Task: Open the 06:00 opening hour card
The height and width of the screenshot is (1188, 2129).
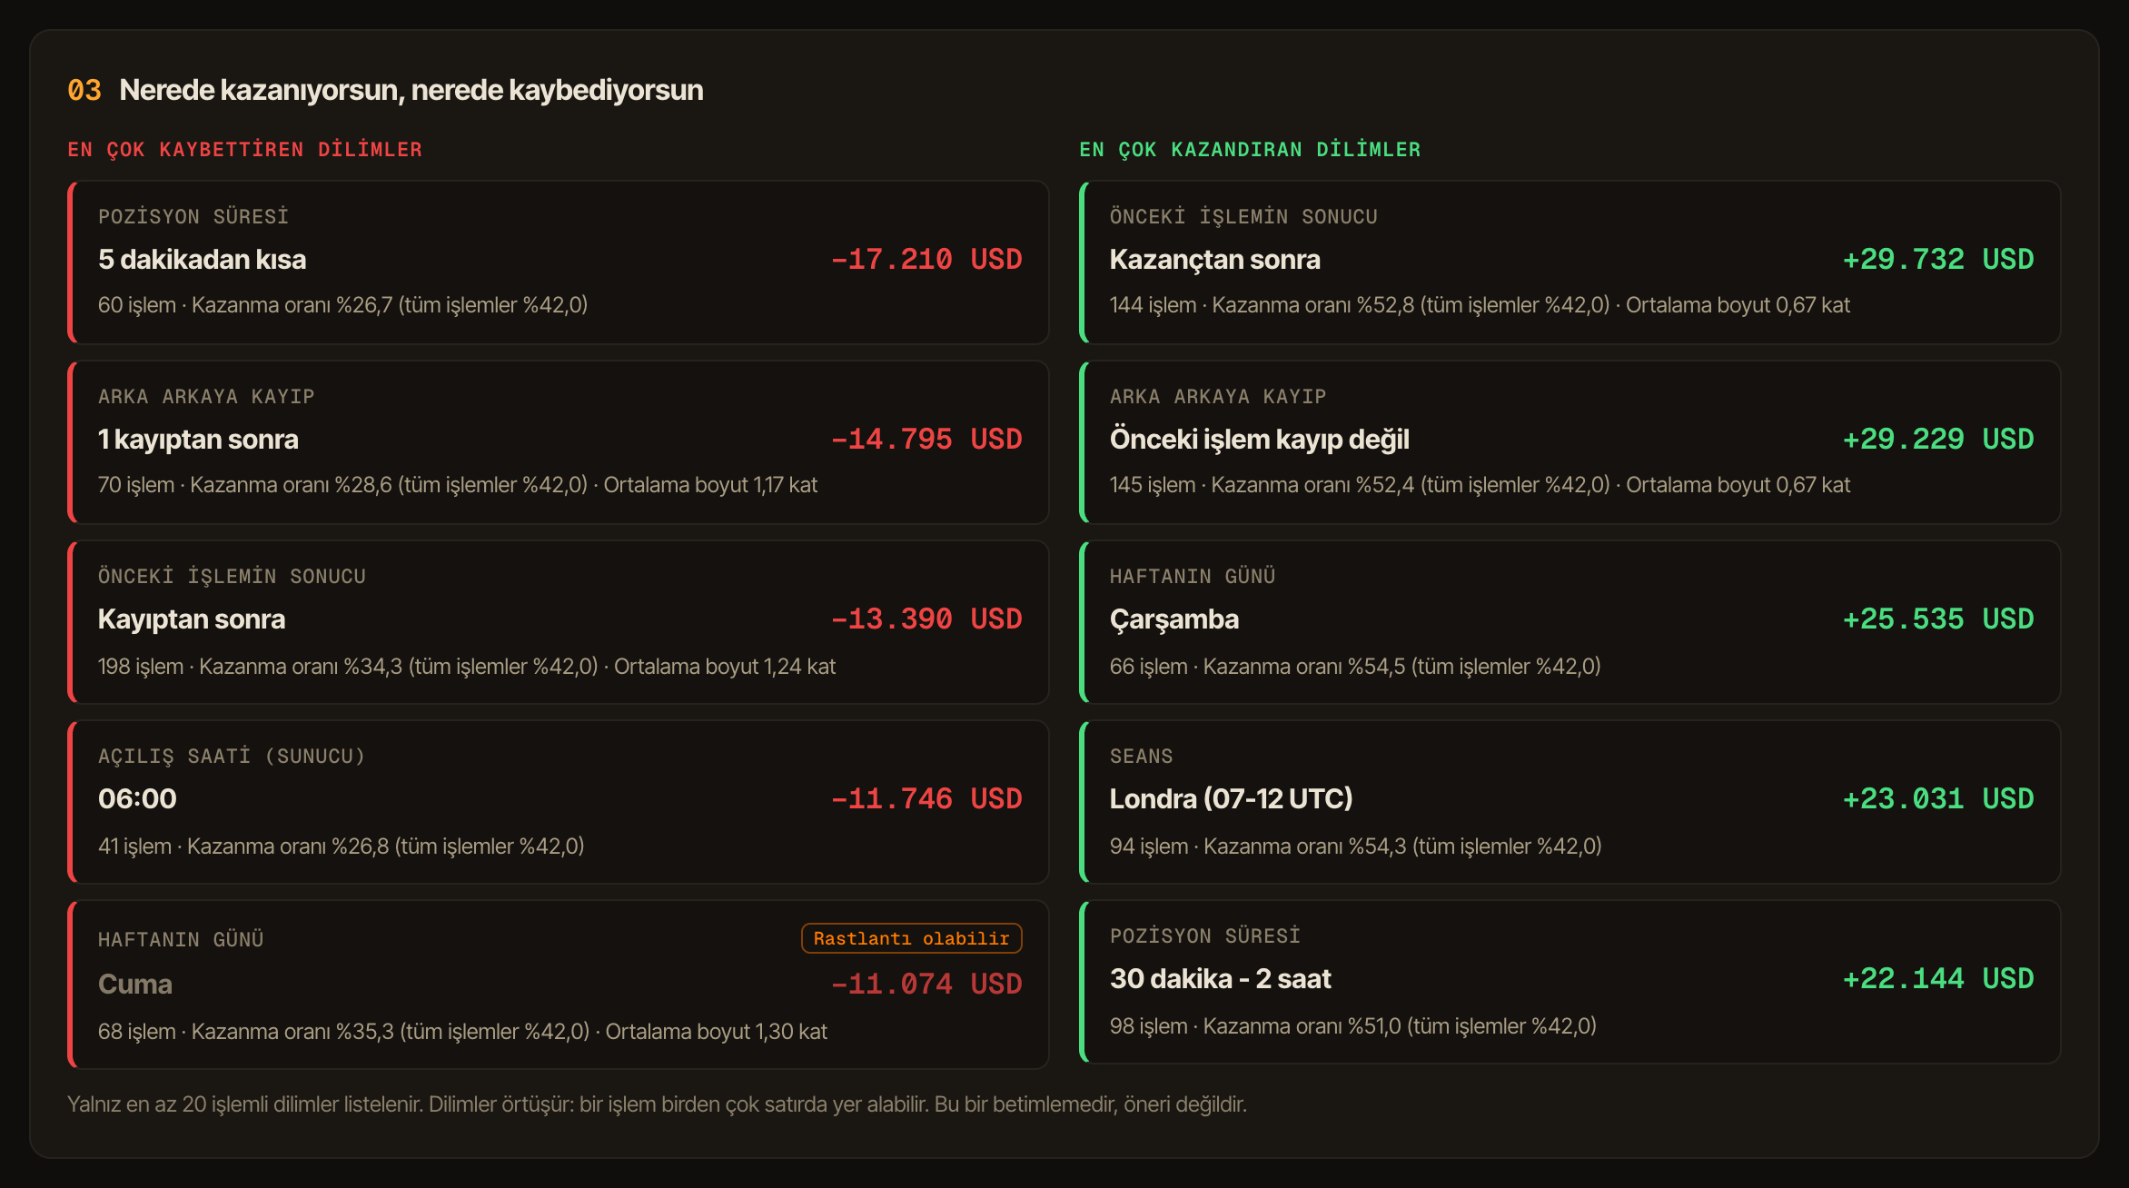Action: [x=559, y=801]
